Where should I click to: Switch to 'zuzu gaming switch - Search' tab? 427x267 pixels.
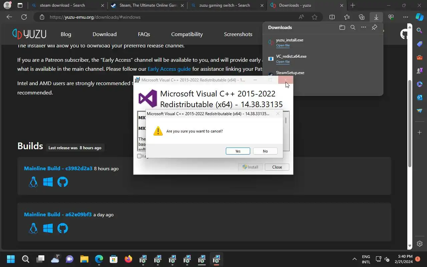pos(227,5)
